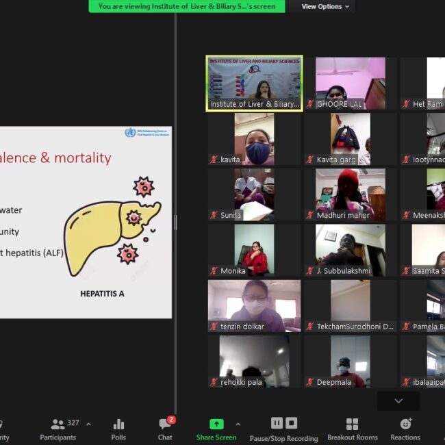445x445 pixels.
Task: Click the muted mic icon beside Monika
Action: [214, 271]
